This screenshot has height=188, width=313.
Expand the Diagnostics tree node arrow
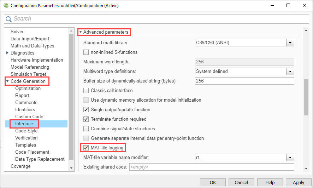click(x=7, y=53)
